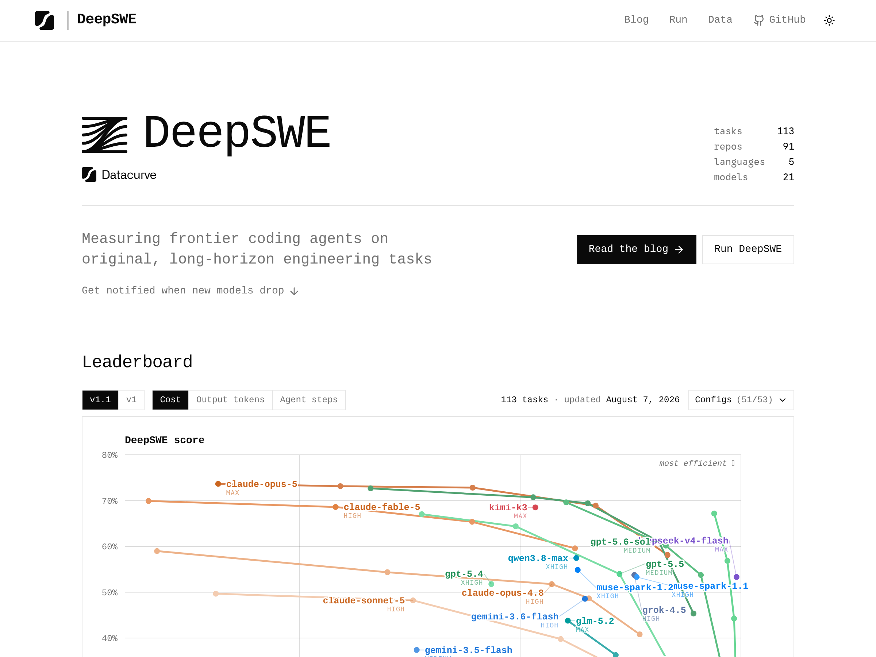Click the gpt-5.5 MEDIUM chart label
Viewport: 876px width, 657px height.
pyautogui.click(x=665, y=564)
